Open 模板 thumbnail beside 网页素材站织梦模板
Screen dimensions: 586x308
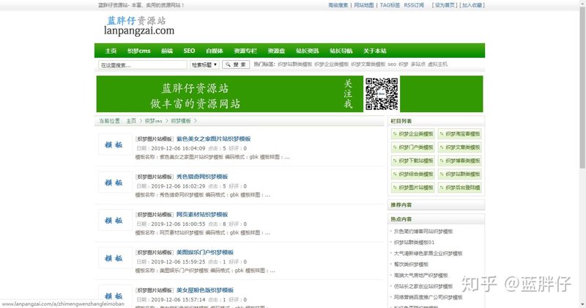(115, 221)
